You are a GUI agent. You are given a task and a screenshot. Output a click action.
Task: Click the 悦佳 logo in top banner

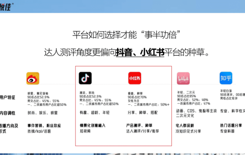(x=6, y=7)
